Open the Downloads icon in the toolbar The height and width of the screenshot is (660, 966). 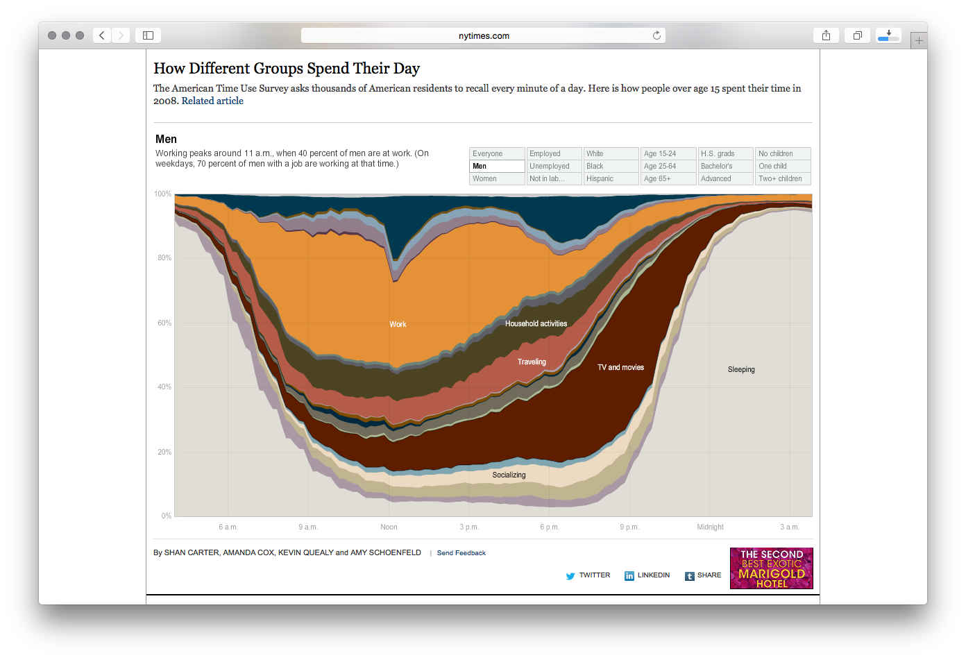pyautogui.click(x=888, y=35)
